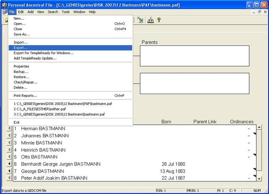Open the Search menu

coord(53,12)
